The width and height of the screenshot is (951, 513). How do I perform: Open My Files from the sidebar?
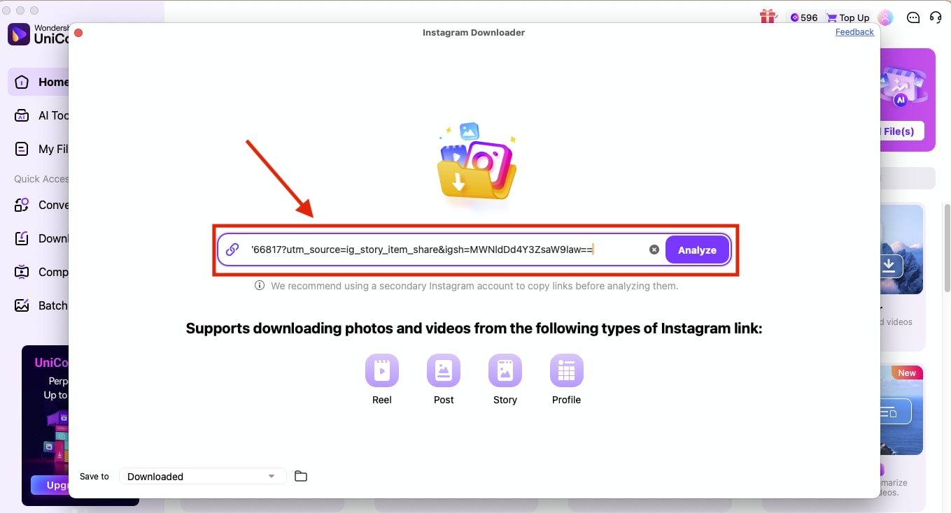point(42,149)
